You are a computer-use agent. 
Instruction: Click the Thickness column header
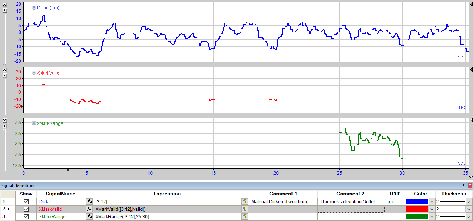[454, 194]
